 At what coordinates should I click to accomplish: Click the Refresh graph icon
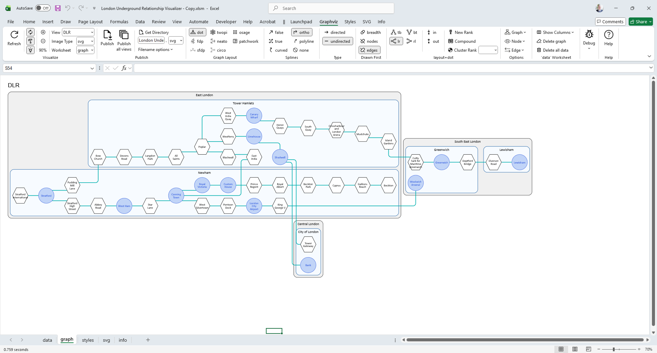point(14,35)
